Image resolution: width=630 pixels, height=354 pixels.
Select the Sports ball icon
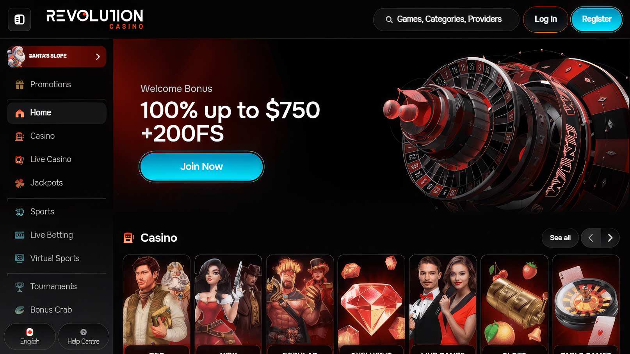[20, 212]
